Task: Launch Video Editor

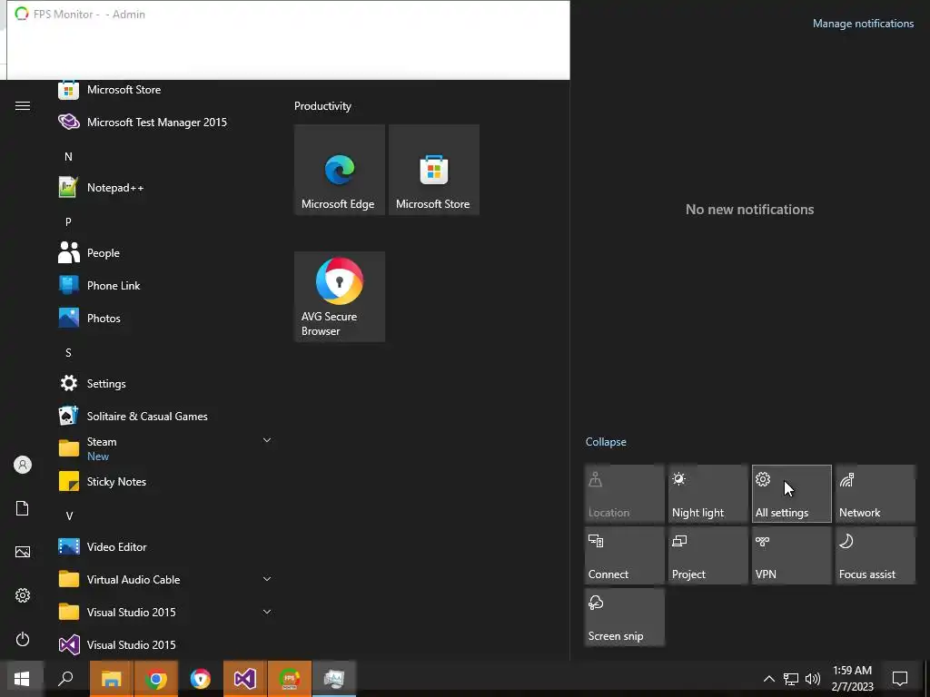Action: pyautogui.click(x=166, y=547)
